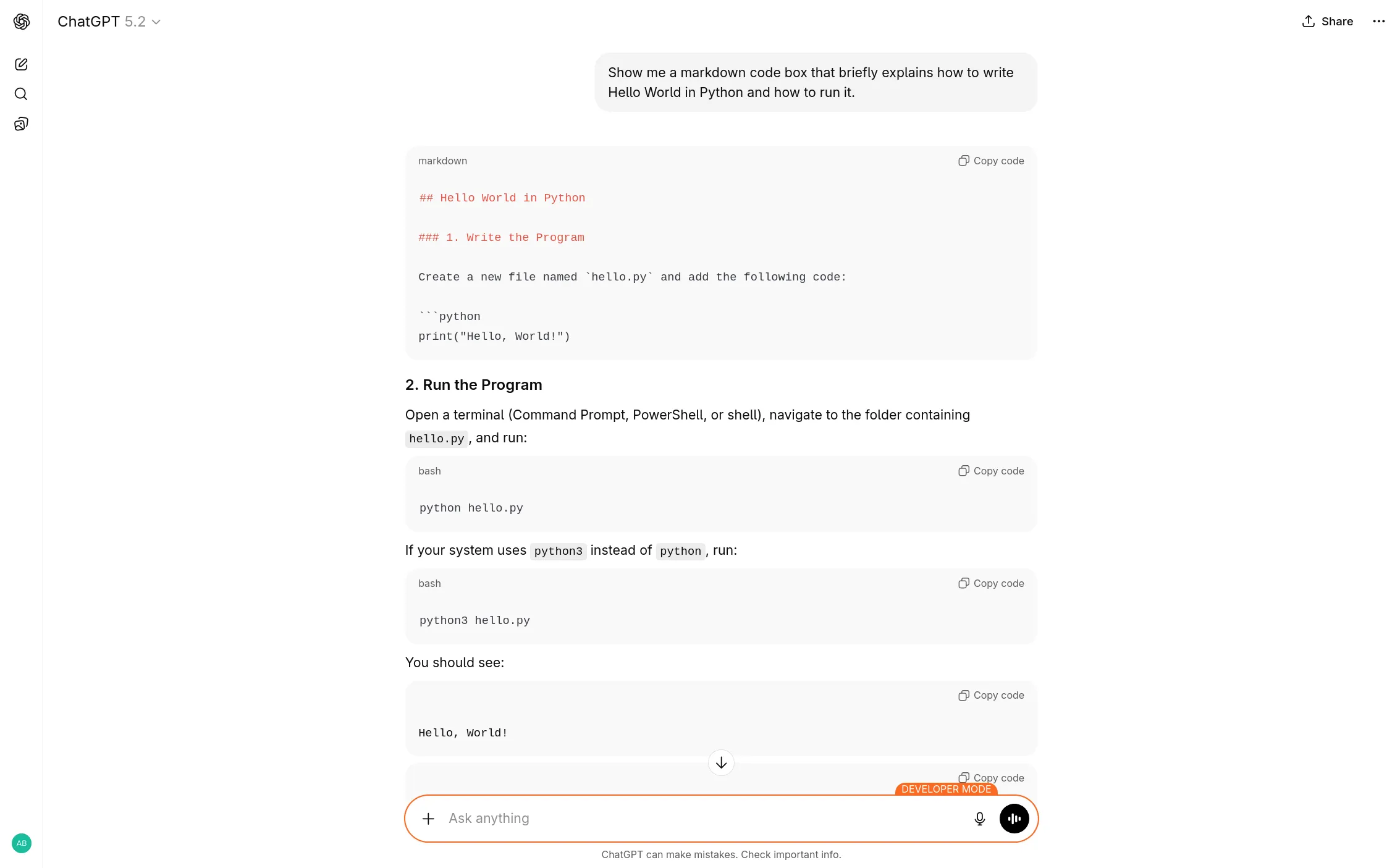Select the hello.py inline code snippet

(x=436, y=438)
